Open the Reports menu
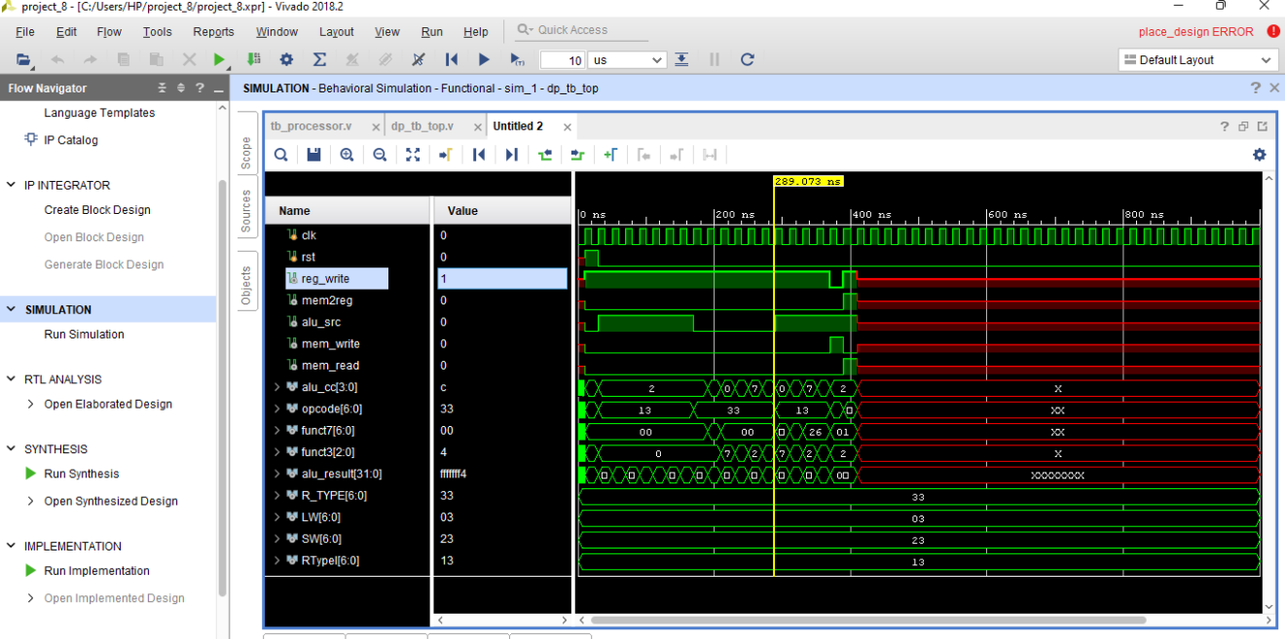 click(213, 31)
